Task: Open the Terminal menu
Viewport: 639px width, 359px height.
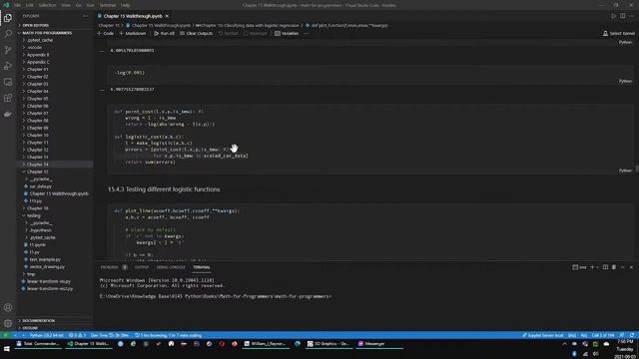Action: pos(108,5)
